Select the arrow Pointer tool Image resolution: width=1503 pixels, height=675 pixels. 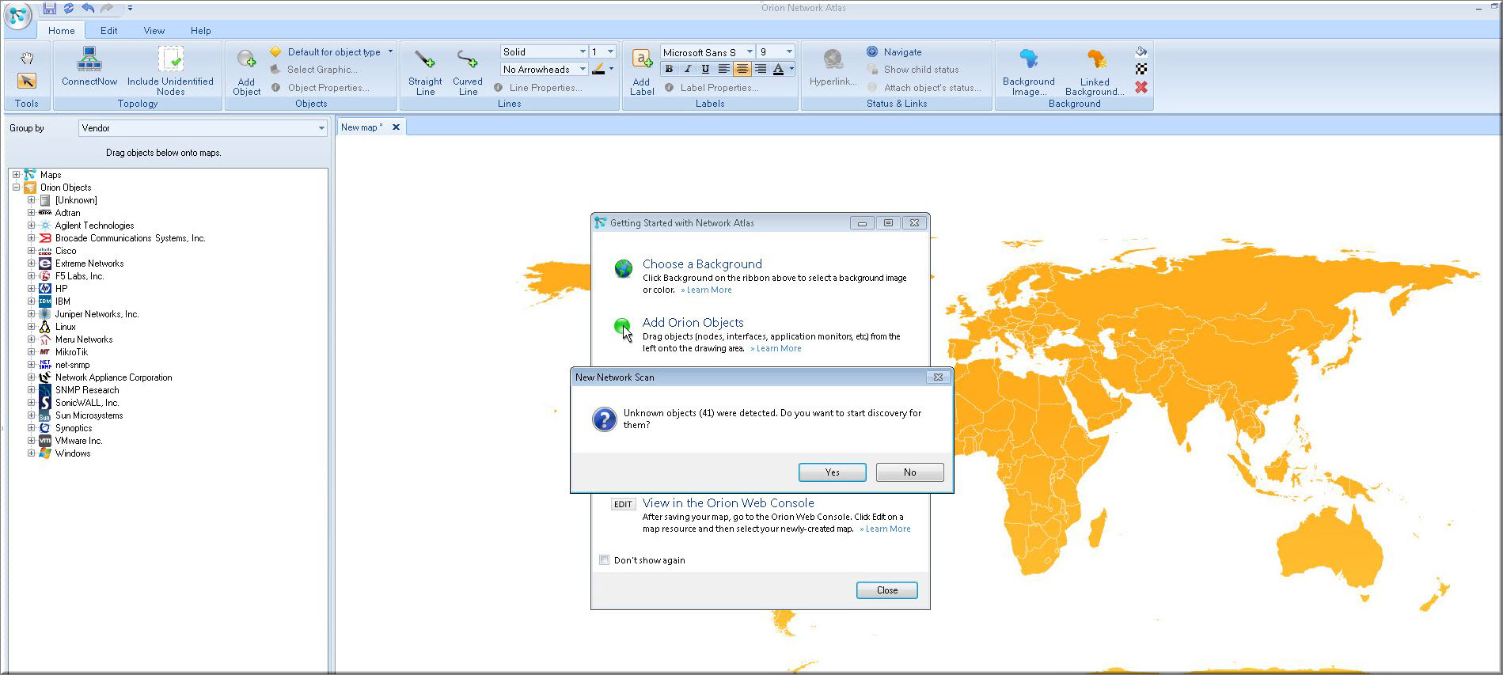[x=27, y=81]
